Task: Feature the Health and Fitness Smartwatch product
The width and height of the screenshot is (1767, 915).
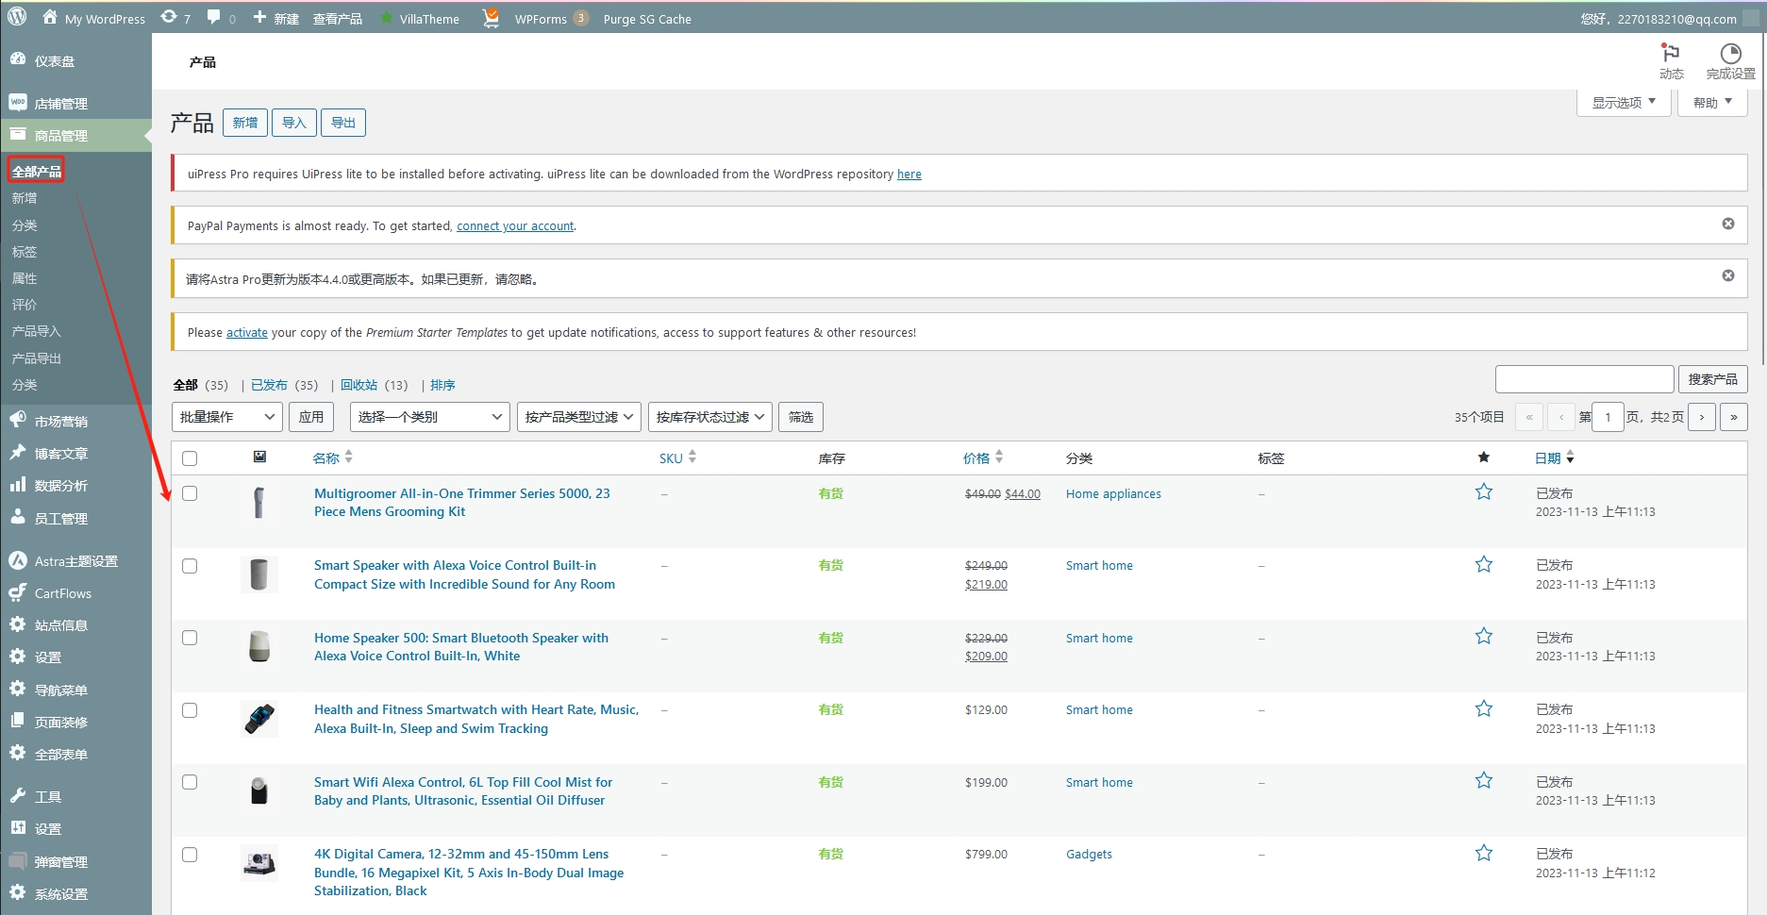Action: coord(1484,709)
